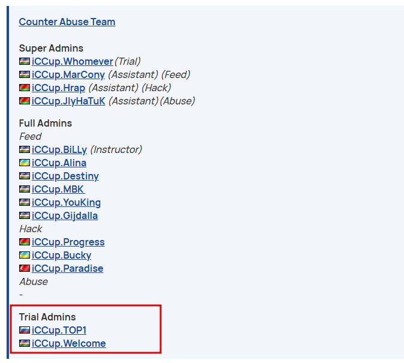Open iCCup.MarCony profile link
This screenshot has width=404, height=363.
(x=68, y=74)
